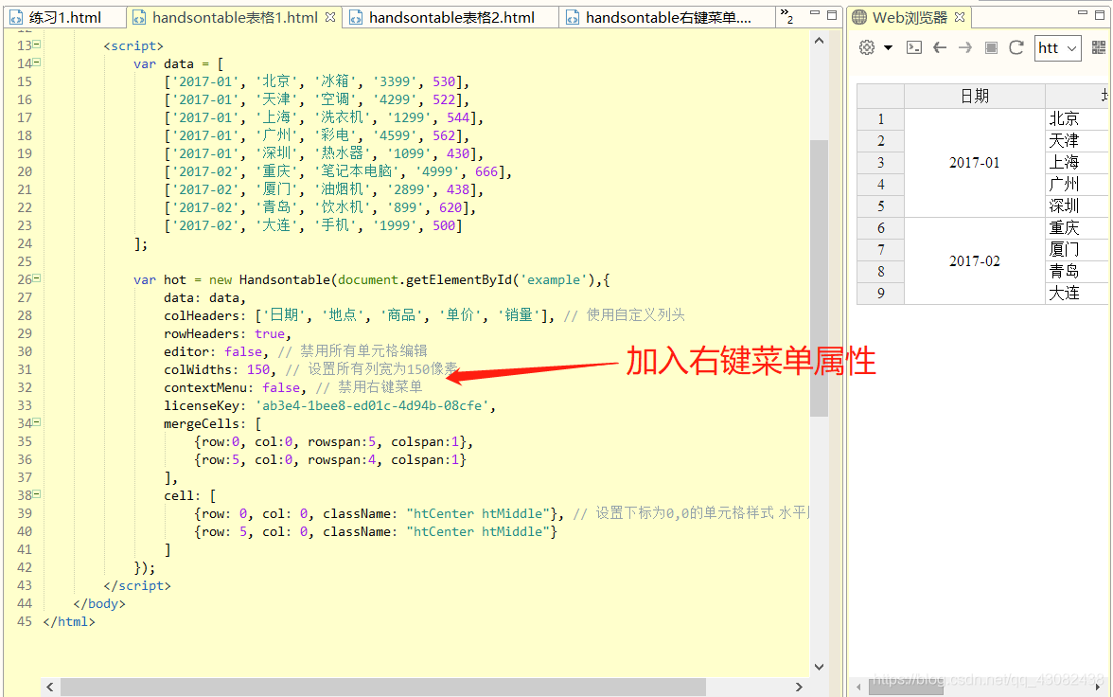Image resolution: width=1113 pixels, height=697 pixels.
Task: Open the handsontable表格2.html tab
Action: click(x=451, y=18)
